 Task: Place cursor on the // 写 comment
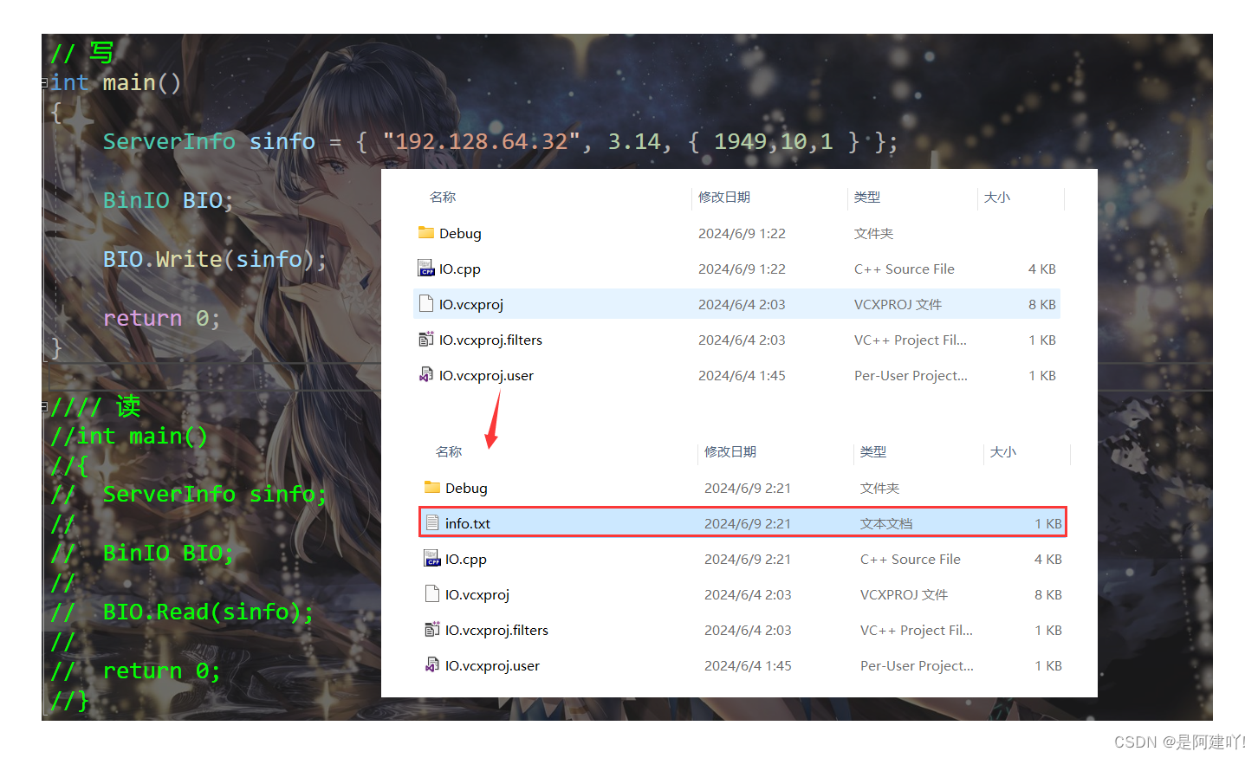pos(82,53)
